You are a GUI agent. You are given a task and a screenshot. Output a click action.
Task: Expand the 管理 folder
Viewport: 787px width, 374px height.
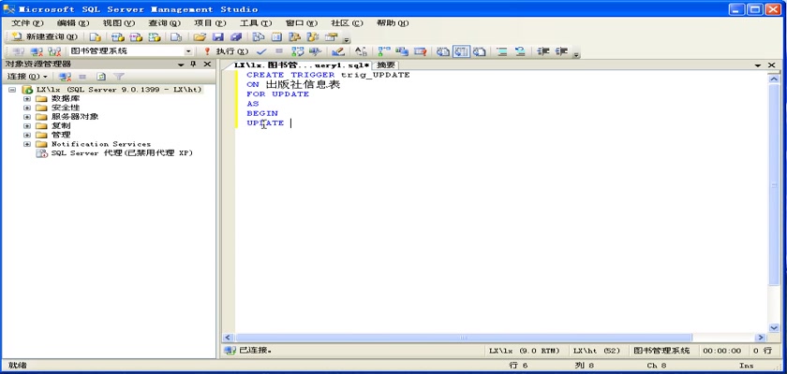[26, 135]
